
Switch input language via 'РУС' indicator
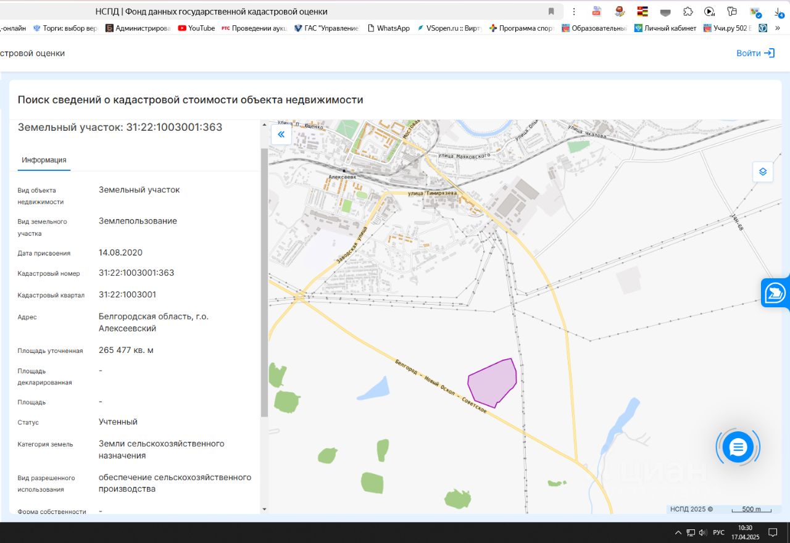coord(718,532)
